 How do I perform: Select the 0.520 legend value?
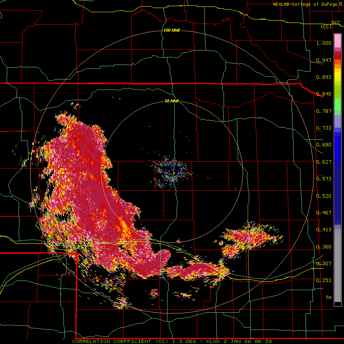click(x=324, y=196)
